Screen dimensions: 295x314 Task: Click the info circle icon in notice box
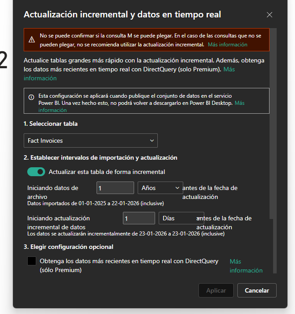click(31, 96)
